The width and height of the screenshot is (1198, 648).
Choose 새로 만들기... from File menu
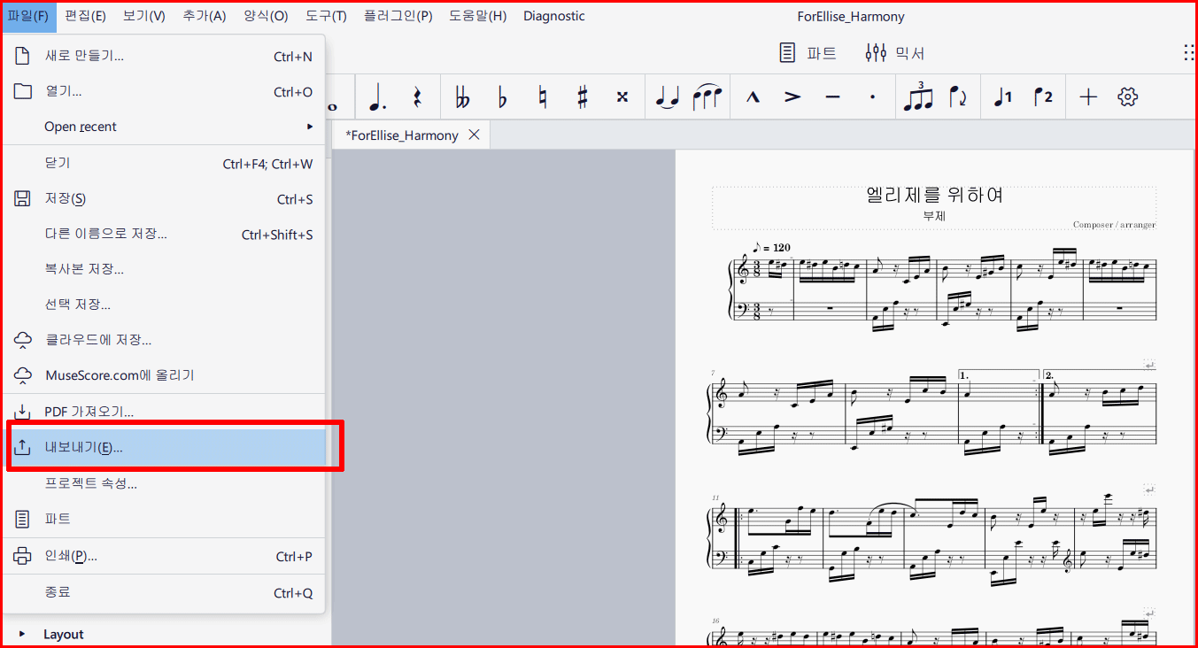point(164,57)
